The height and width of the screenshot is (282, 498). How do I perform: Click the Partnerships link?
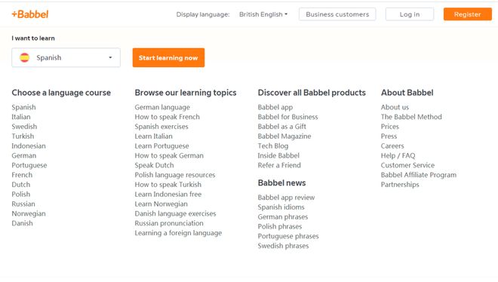tap(400, 185)
